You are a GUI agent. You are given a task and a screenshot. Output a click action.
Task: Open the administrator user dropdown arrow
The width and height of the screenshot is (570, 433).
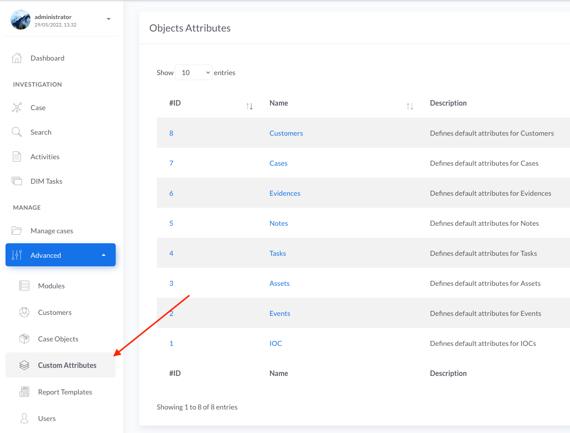[109, 20]
